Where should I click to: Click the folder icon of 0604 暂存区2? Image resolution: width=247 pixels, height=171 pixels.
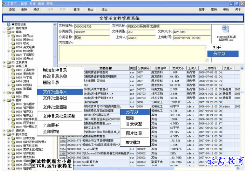tap(13, 115)
